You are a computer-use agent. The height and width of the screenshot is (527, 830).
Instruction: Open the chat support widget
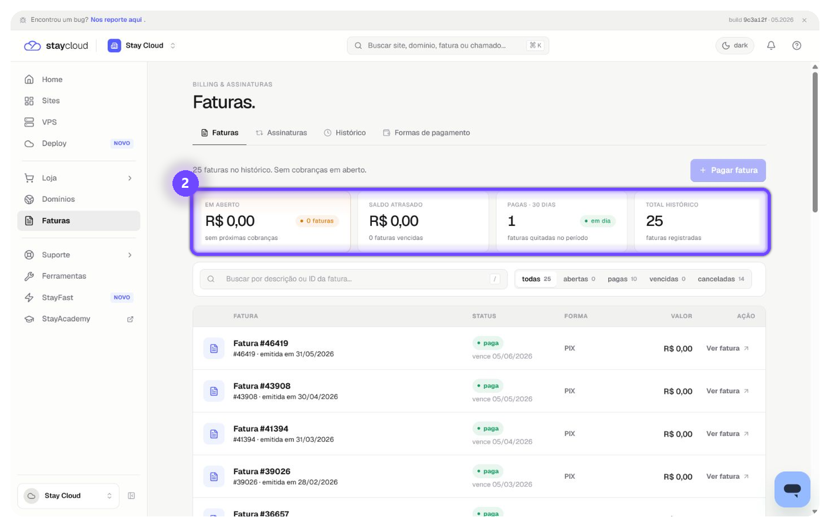tap(792, 489)
